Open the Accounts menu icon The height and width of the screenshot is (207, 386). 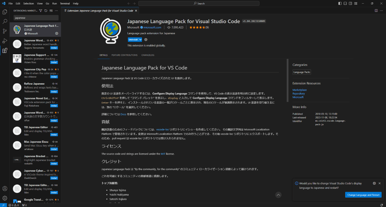click(x=5, y=189)
